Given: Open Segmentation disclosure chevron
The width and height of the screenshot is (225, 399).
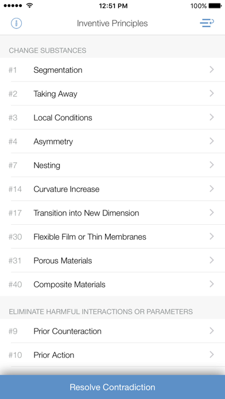Looking at the screenshot, I should [211, 70].
